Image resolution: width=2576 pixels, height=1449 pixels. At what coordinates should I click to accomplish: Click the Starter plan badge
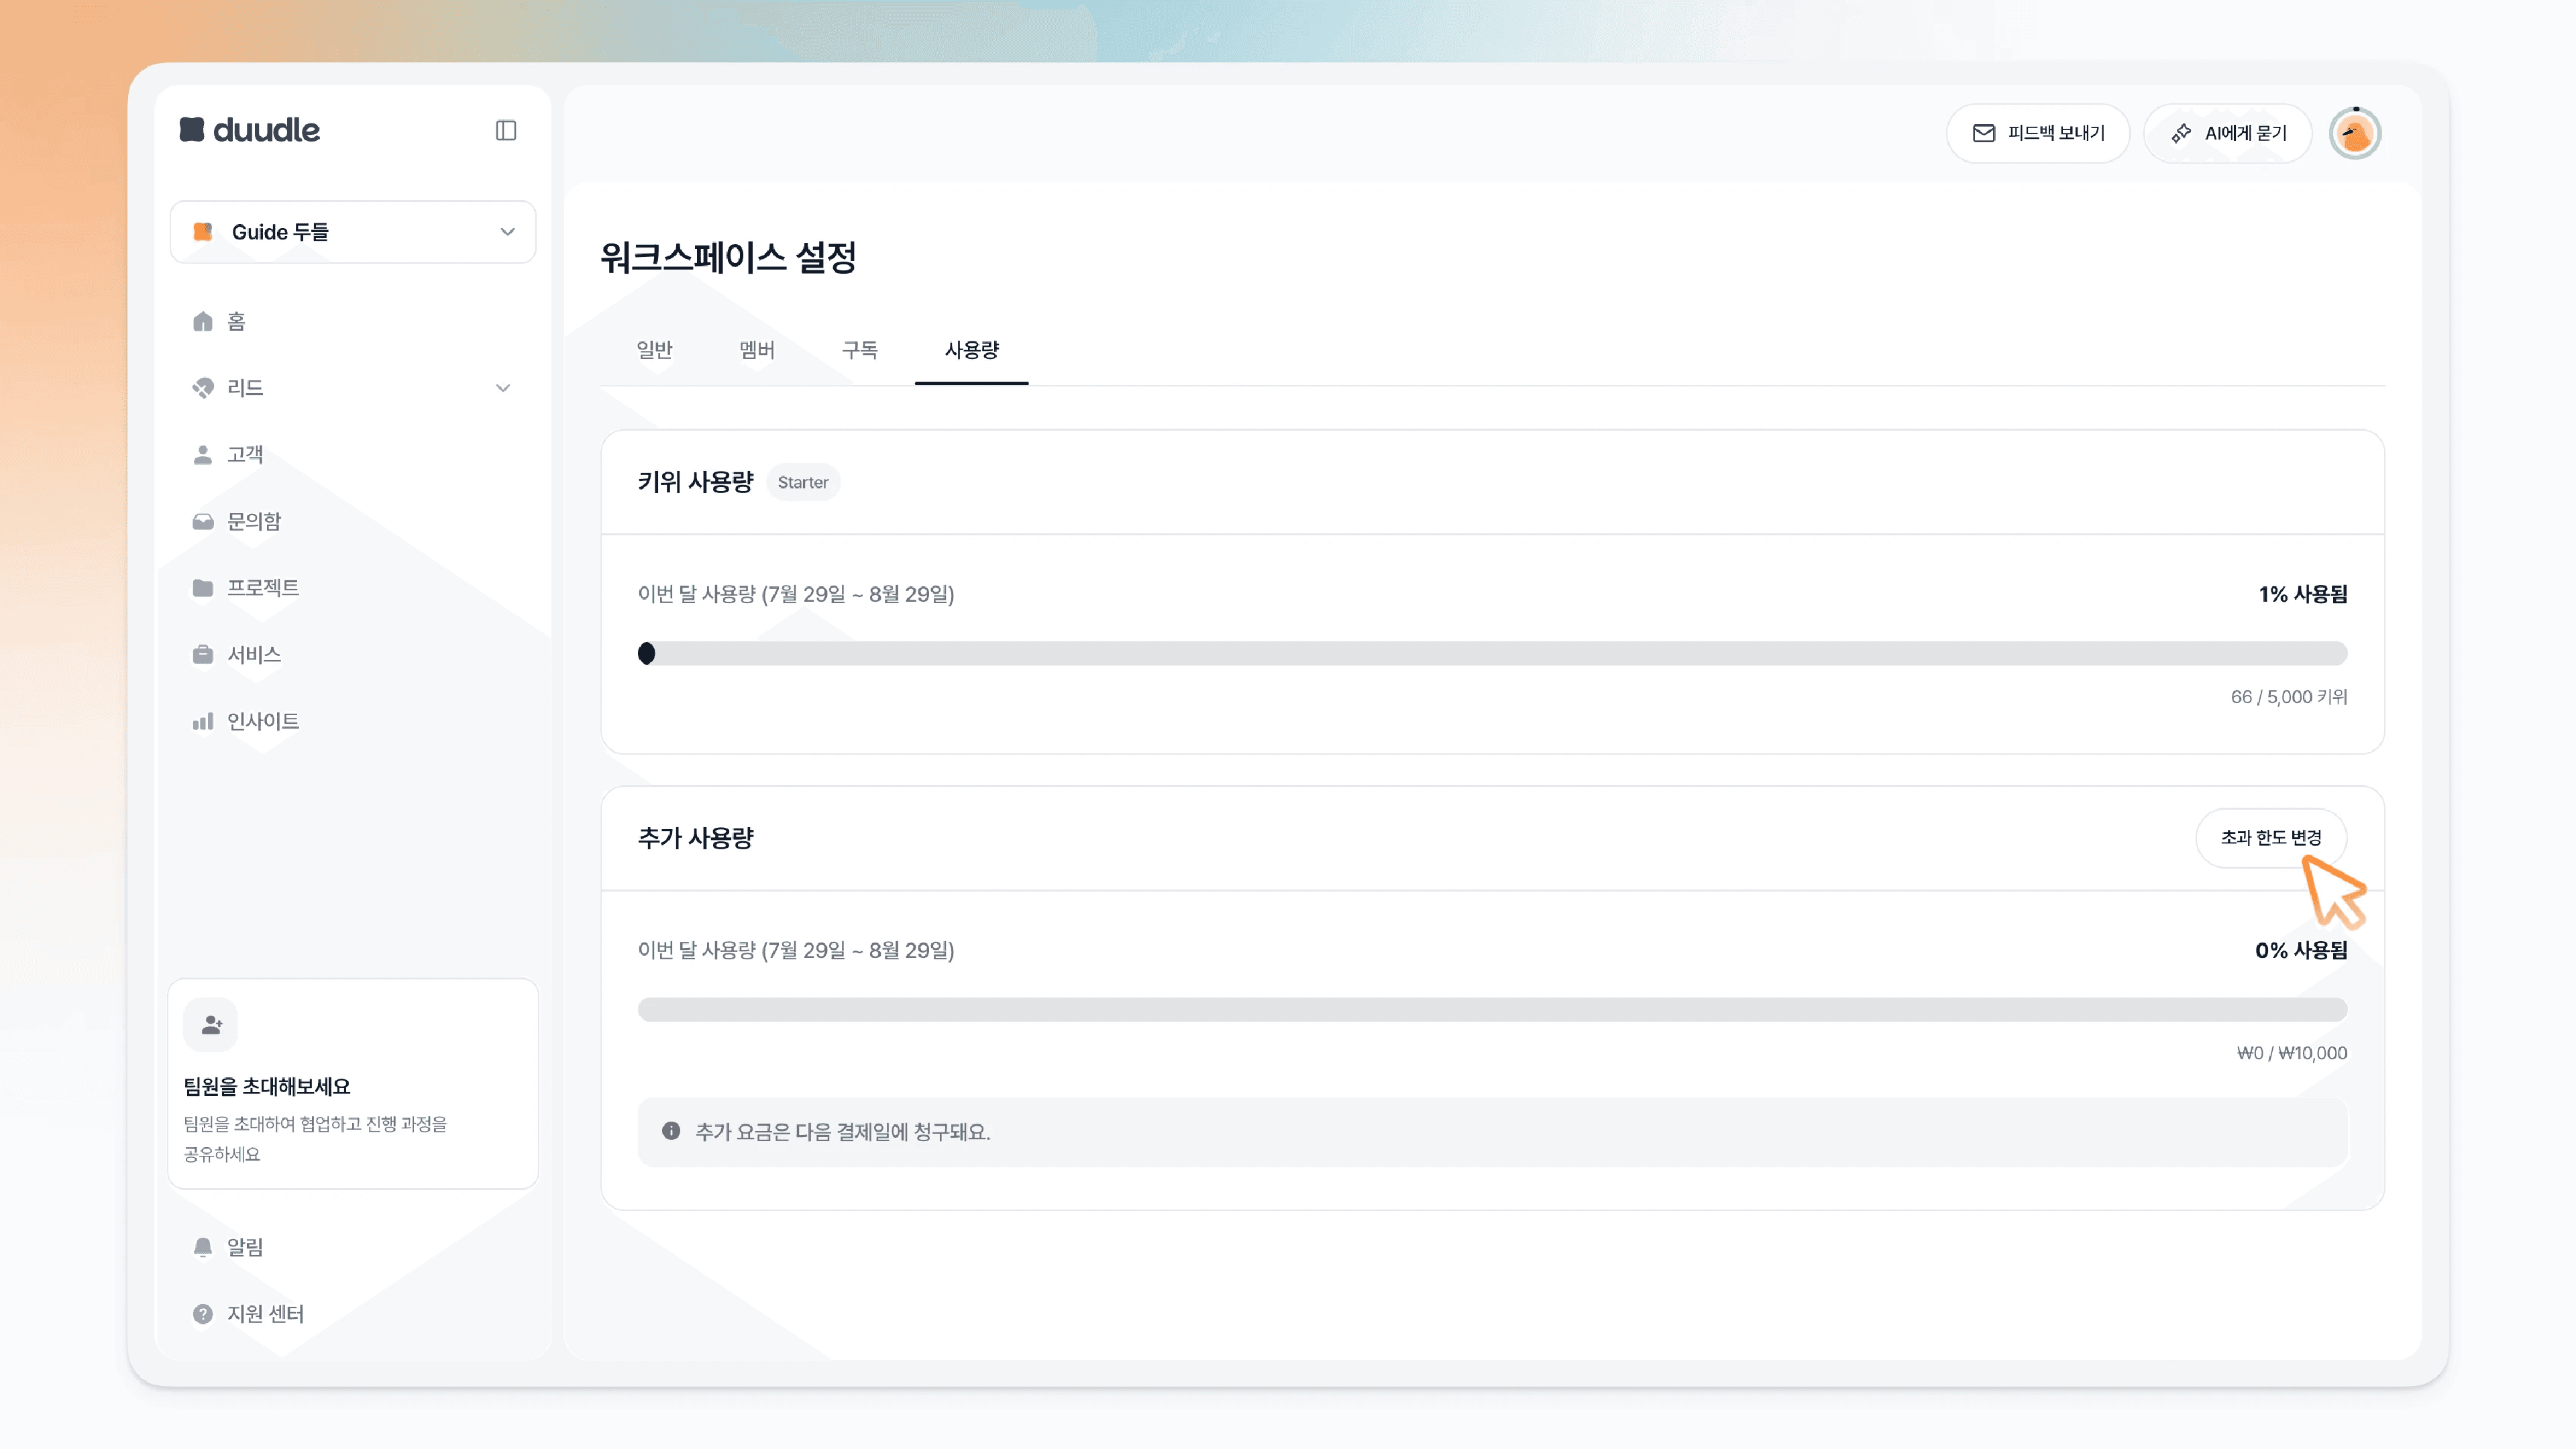pos(803,482)
